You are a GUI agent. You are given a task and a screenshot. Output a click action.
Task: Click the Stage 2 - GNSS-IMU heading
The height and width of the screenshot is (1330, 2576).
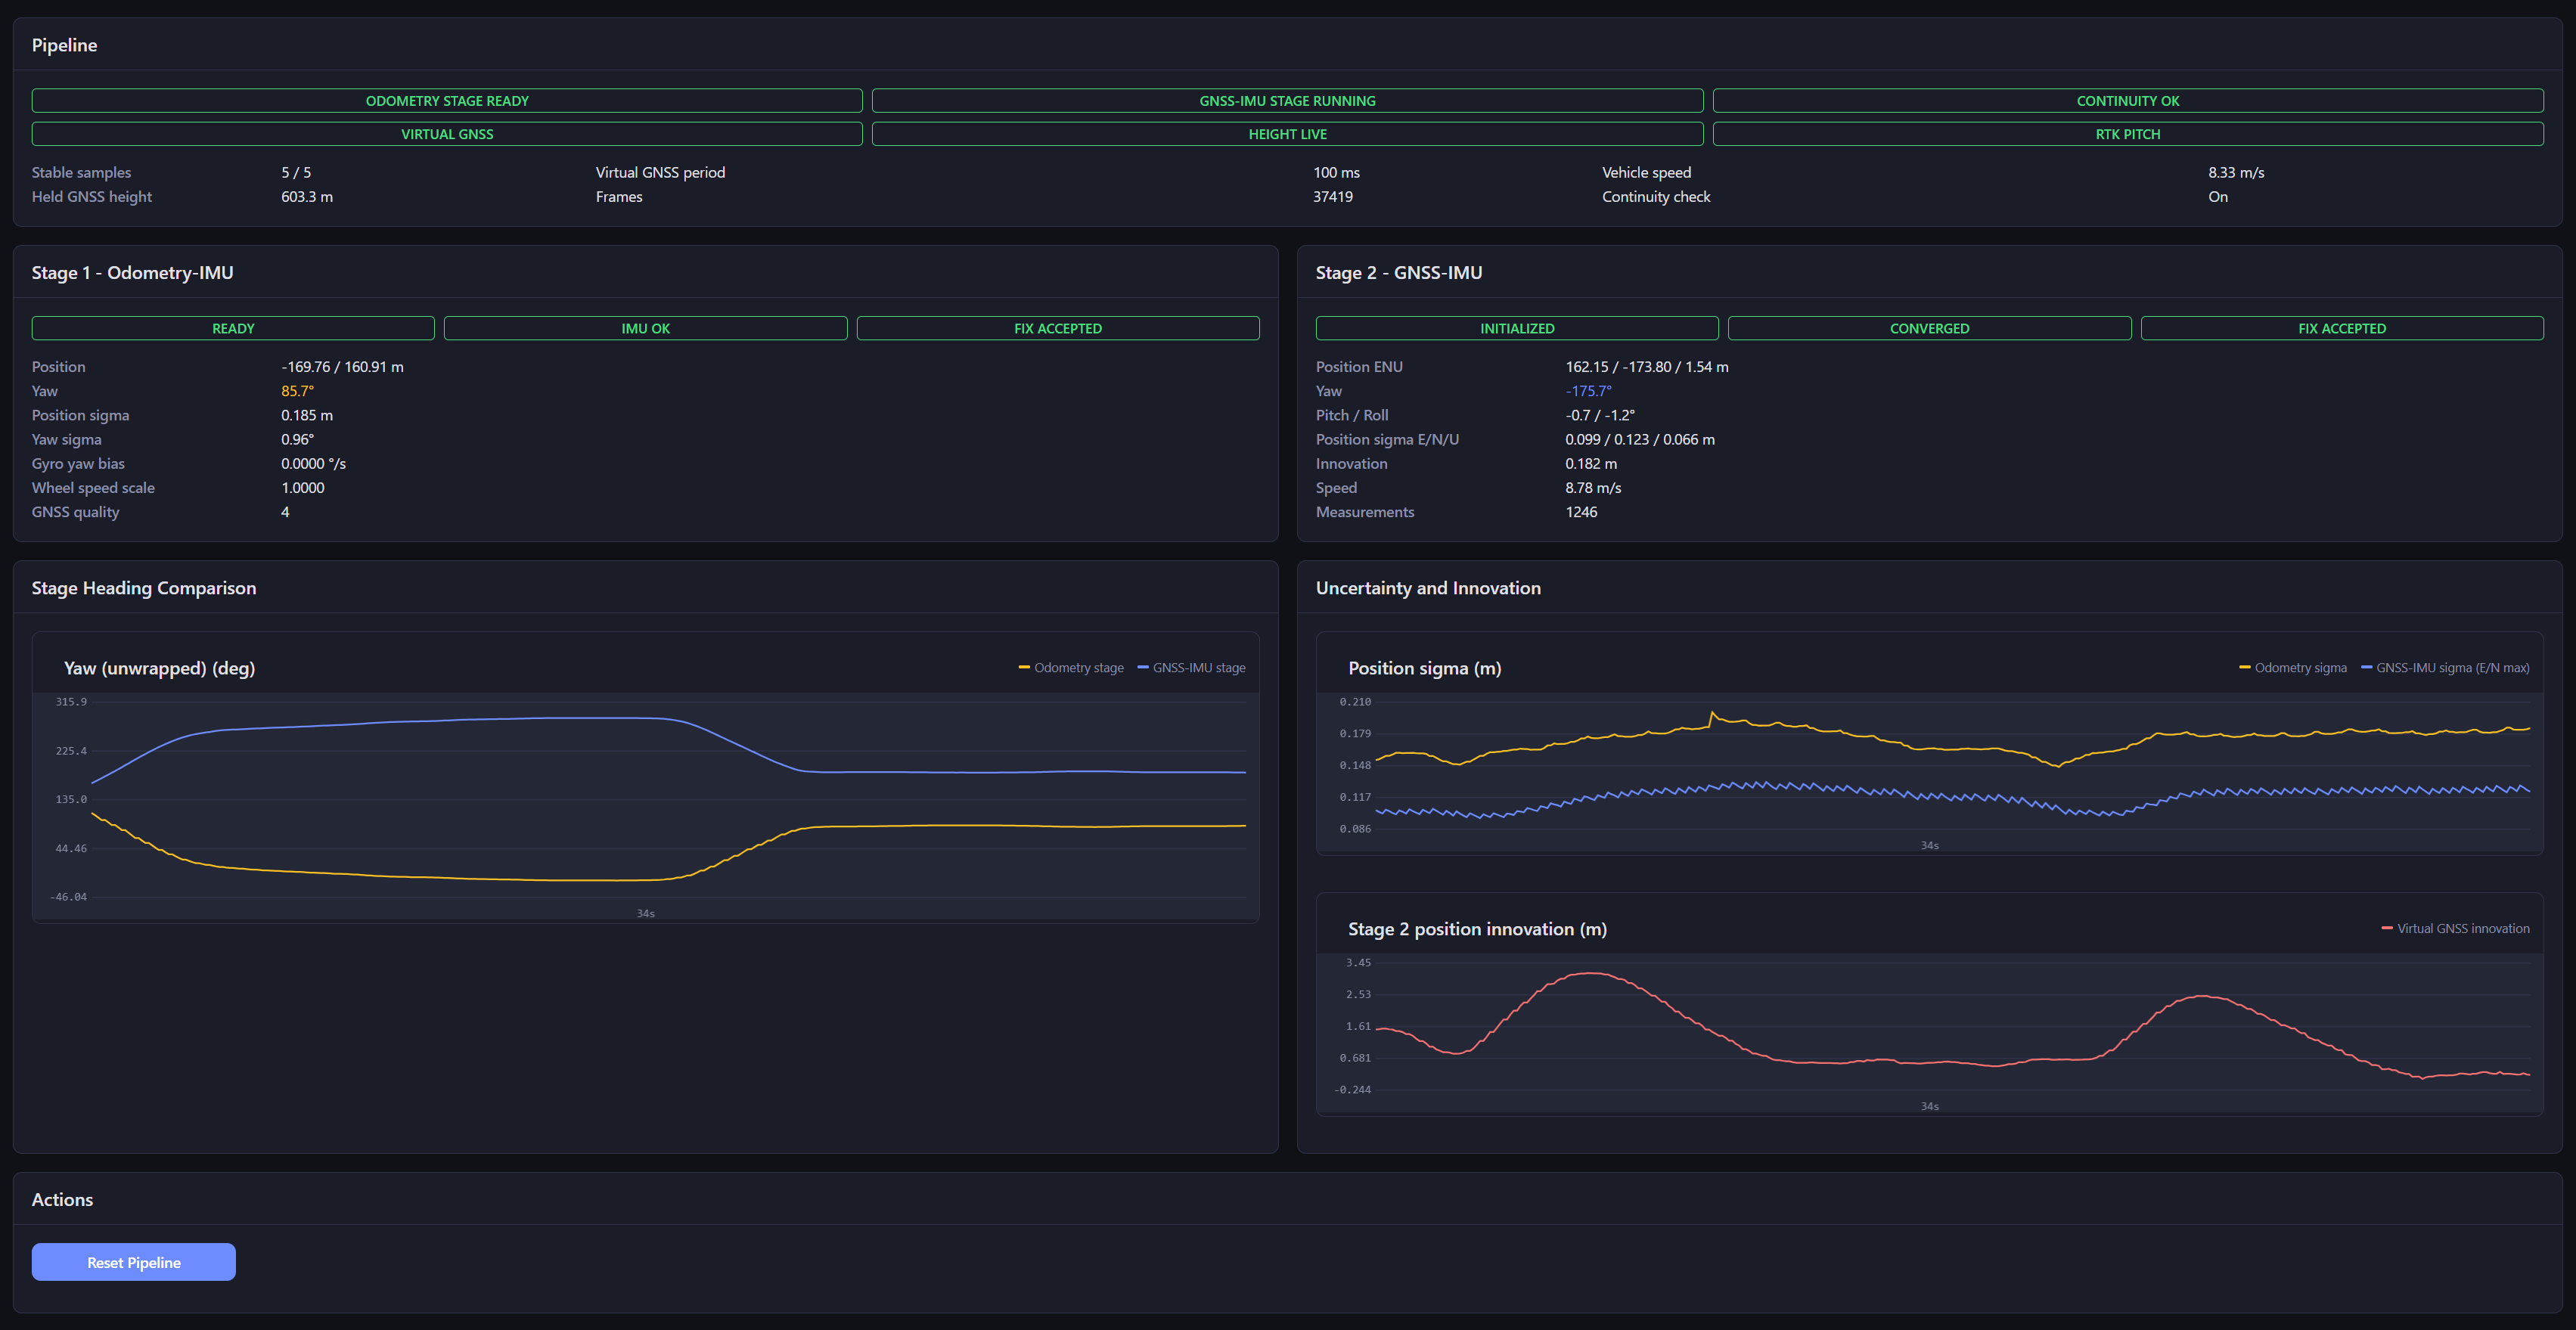[x=1399, y=273]
